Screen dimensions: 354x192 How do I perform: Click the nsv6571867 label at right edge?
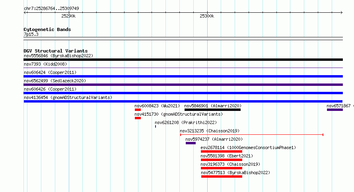click(338, 106)
